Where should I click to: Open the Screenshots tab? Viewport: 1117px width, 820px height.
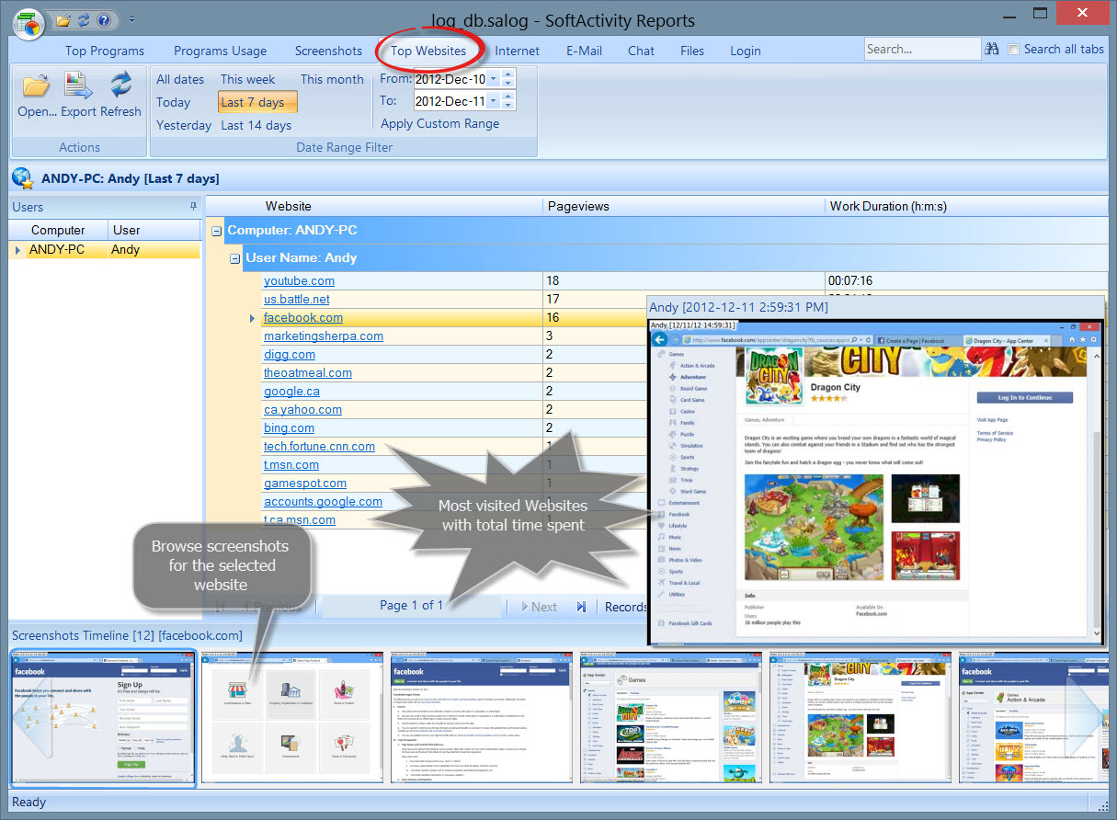328,51
